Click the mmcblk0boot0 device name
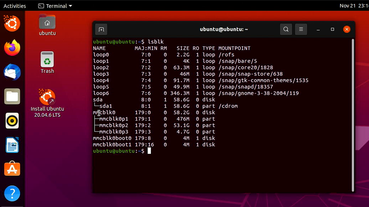Image resolution: width=369 pixels, height=207 pixels. [112, 138]
